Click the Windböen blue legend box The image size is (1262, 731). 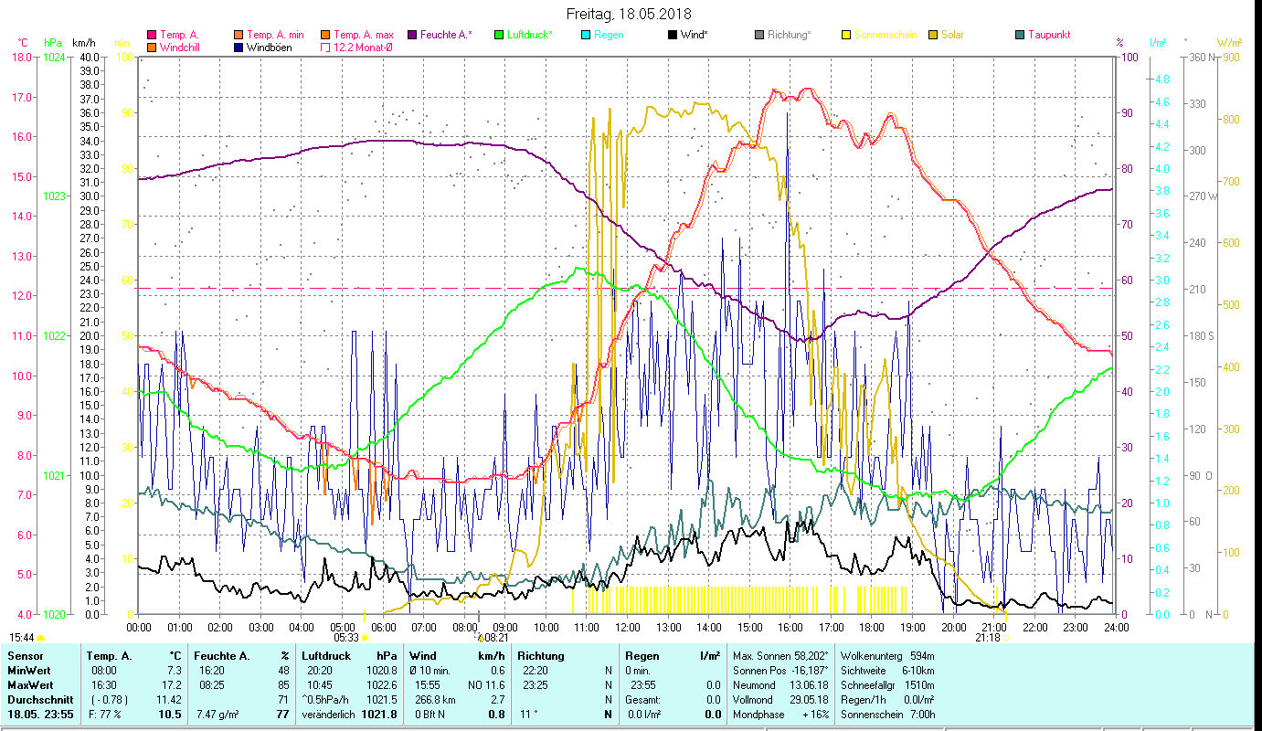click(x=239, y=47)
